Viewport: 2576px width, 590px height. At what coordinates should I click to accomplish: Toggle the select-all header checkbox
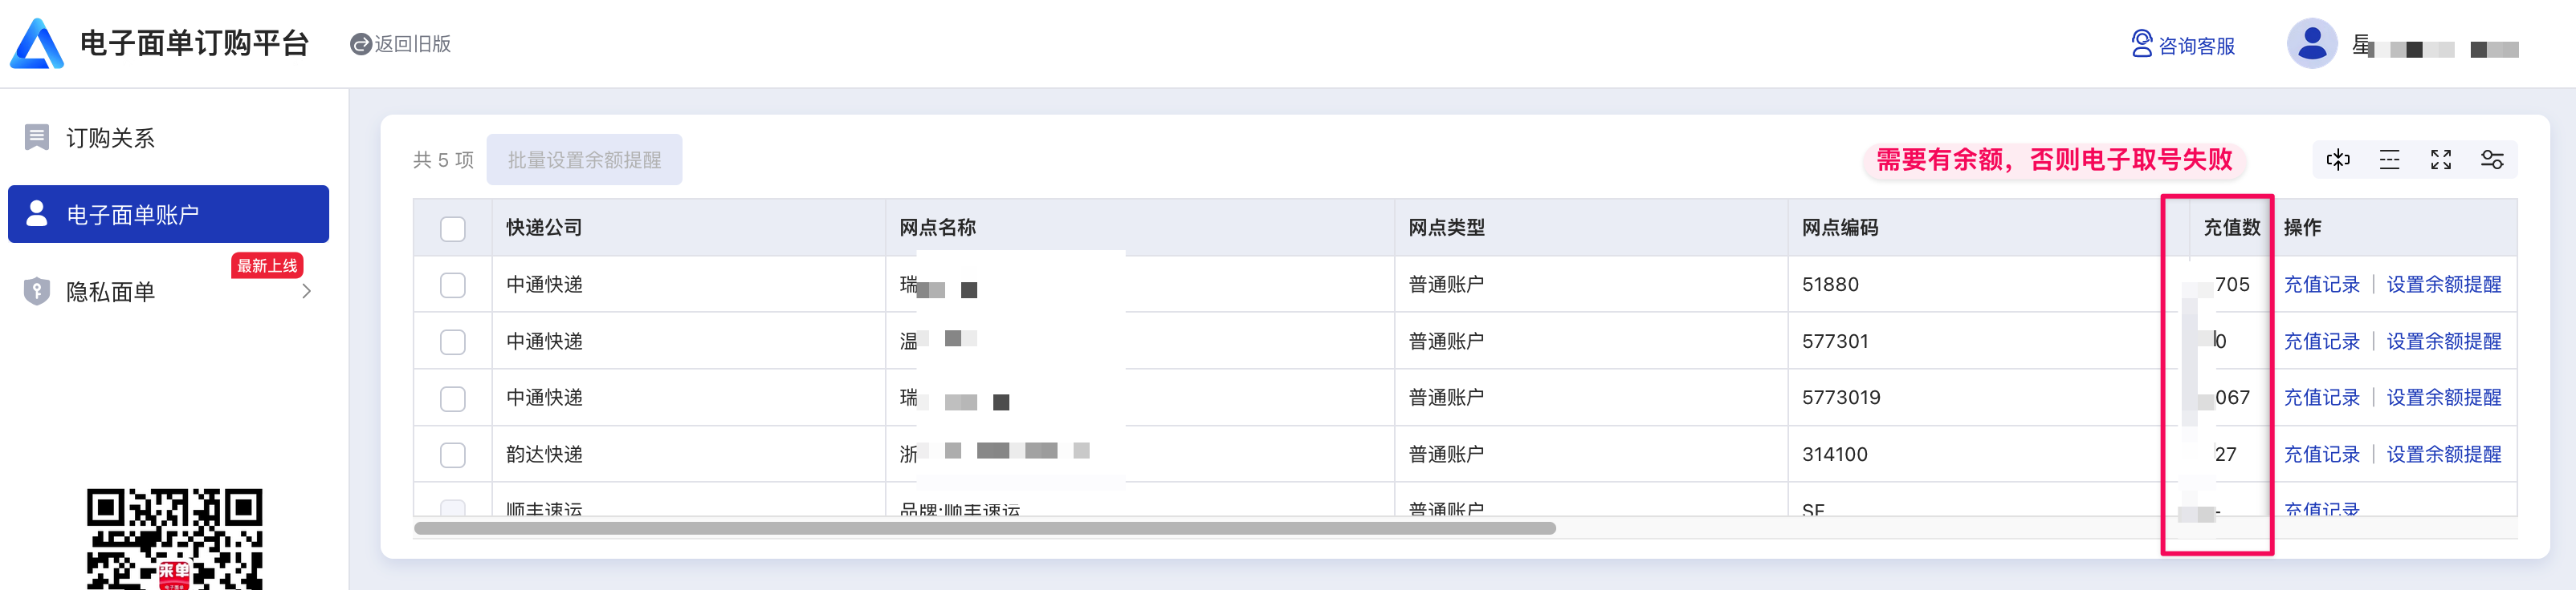pos(453,228)
